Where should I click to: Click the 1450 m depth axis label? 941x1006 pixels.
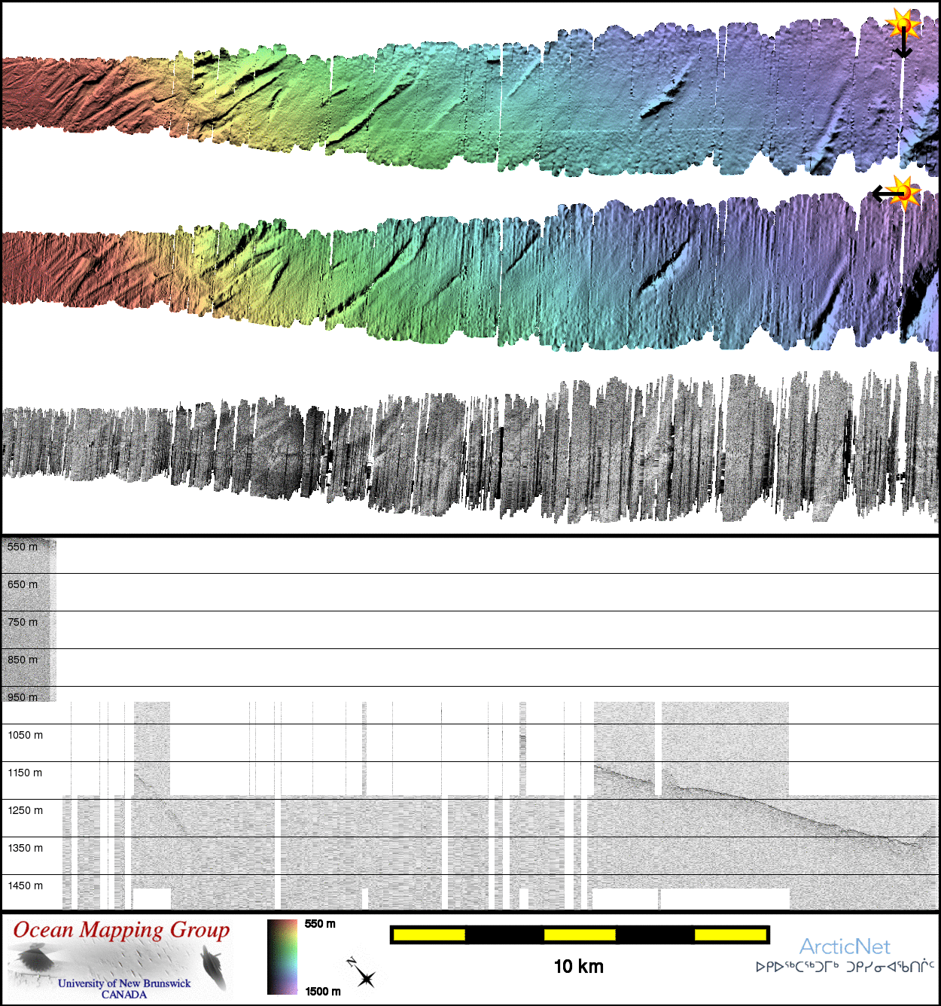point(26,886)
